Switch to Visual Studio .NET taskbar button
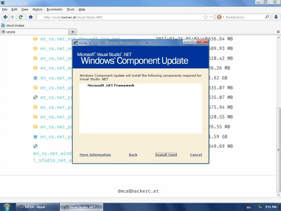281x211 pixels. pyautogui.click(x=81, y=207)
